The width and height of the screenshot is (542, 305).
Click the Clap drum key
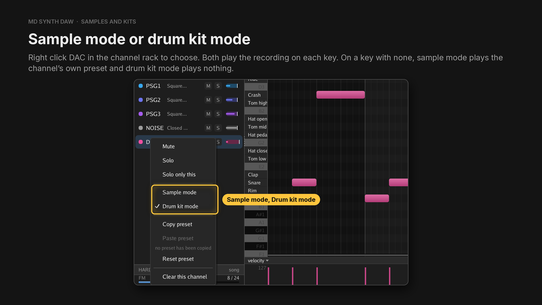256,175
